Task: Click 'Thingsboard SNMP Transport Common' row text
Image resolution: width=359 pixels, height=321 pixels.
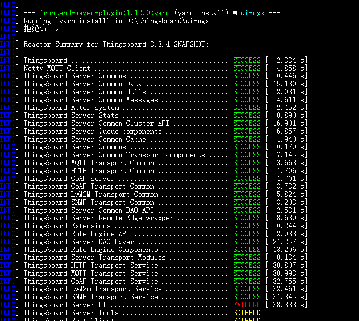Action: (88, 202)
